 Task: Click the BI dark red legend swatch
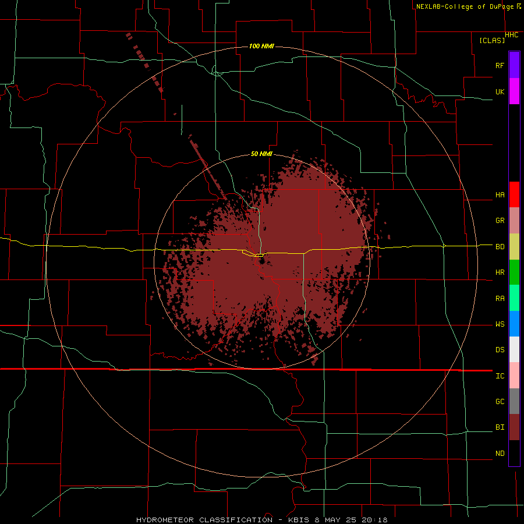coord(514,427)
